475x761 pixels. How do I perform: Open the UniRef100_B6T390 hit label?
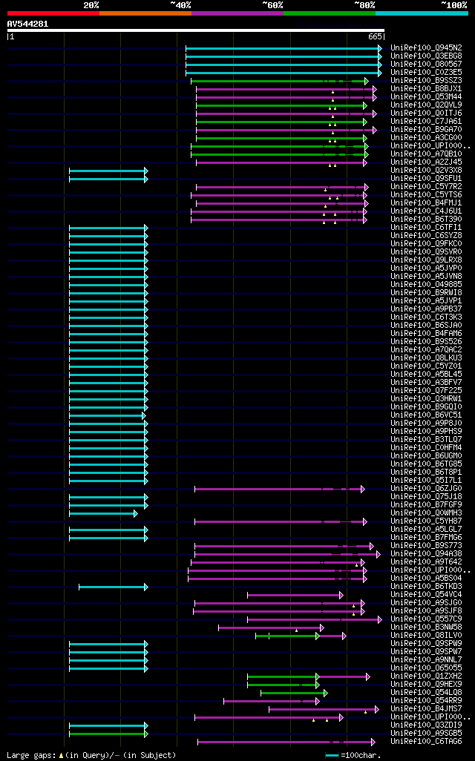pos(427,220)
